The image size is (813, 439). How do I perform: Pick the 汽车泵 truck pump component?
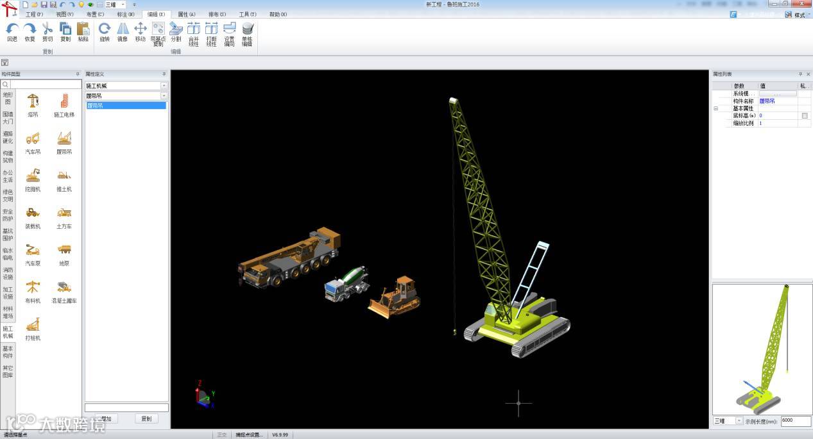pyautogui.click(x=33, y=254)
